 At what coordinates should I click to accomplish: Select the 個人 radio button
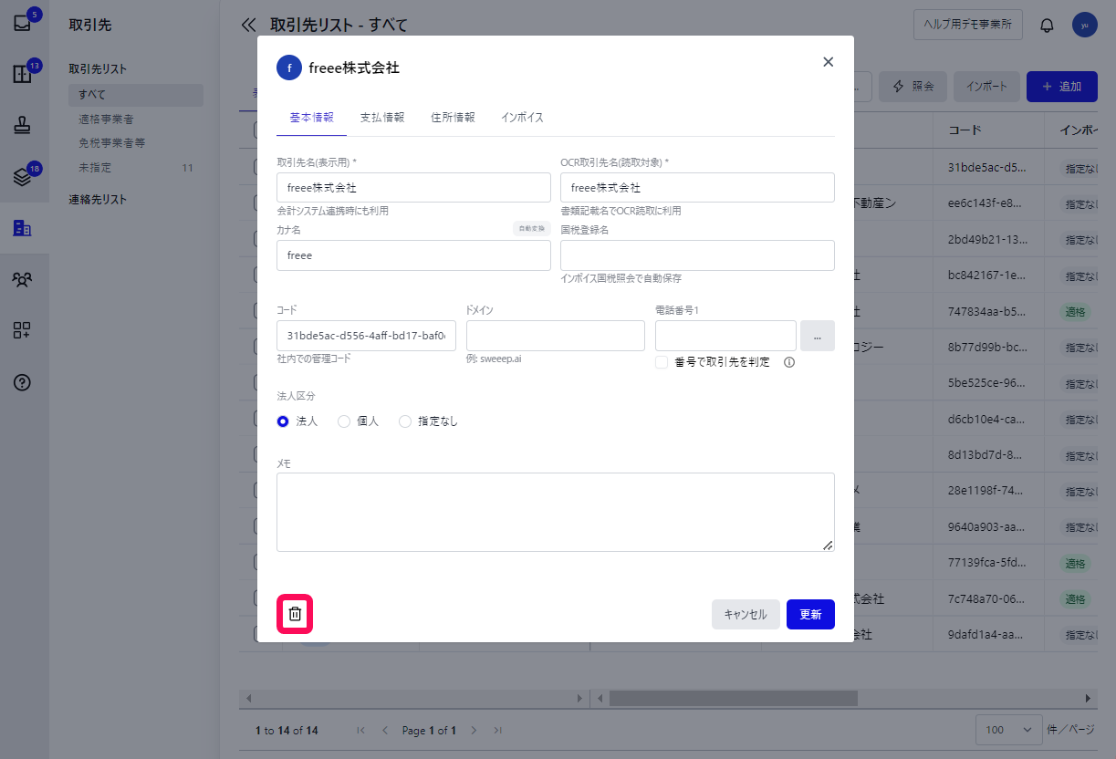pyautogui.click(x=344, y=421)
